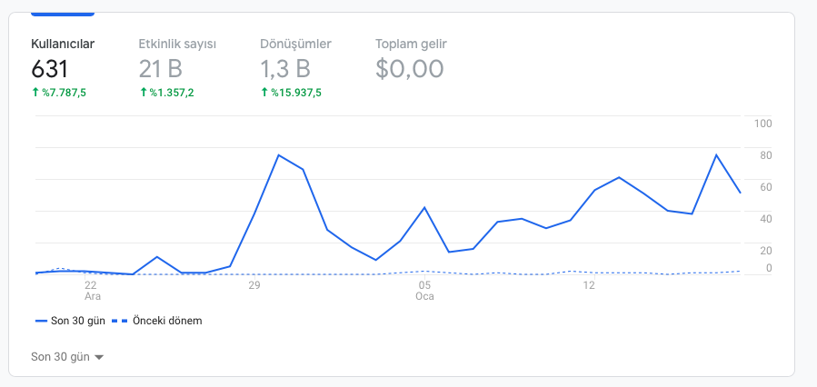The width and height of the screenshot is (817, 387).
Task: Click the 29 date axis label
Action: 254,285
